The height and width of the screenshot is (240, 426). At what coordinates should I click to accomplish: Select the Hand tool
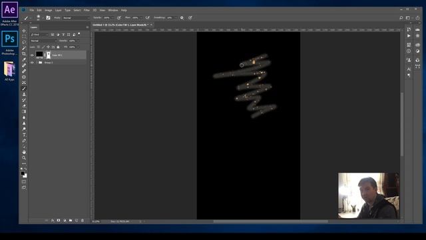click(24, 152)
